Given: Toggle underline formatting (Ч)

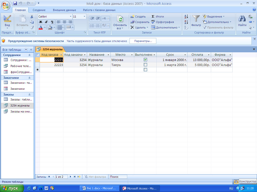Looking at the screenshot, I should 52,22.
